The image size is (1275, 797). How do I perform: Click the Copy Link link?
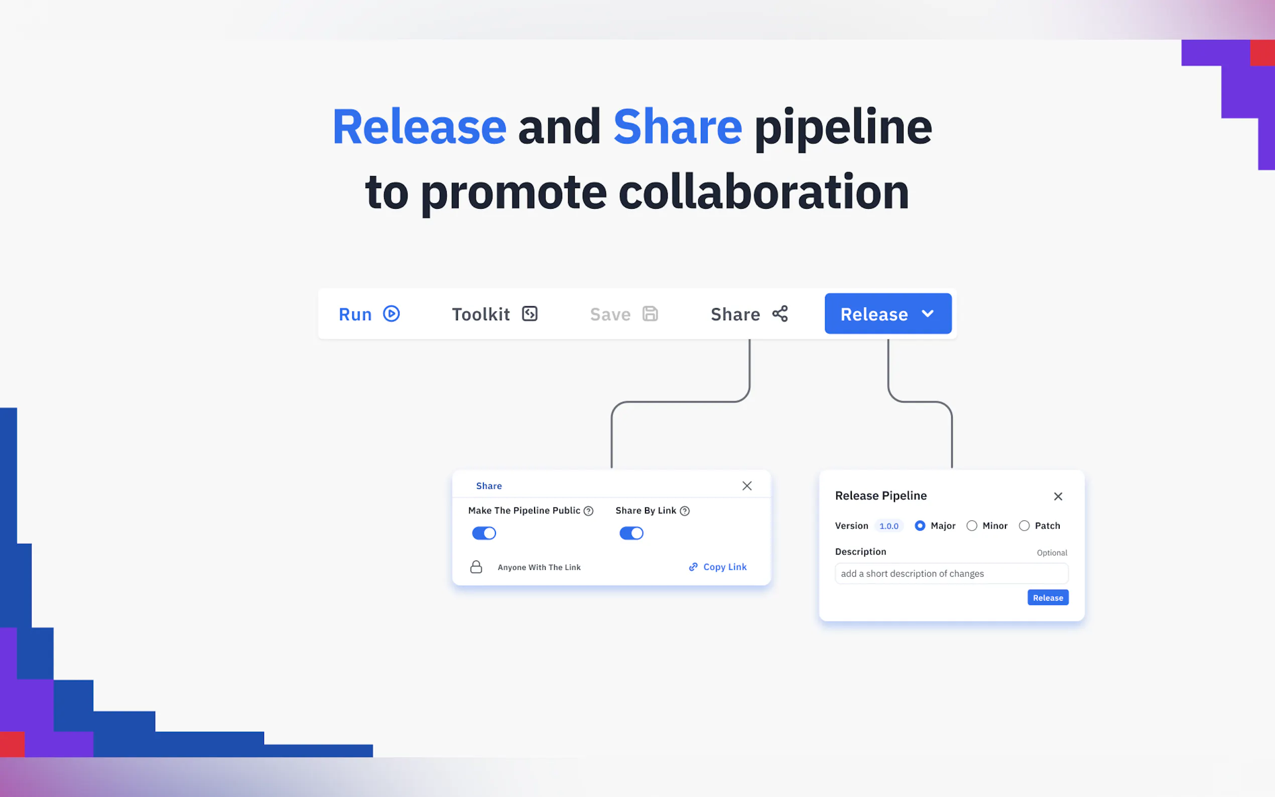coord(725,567)
